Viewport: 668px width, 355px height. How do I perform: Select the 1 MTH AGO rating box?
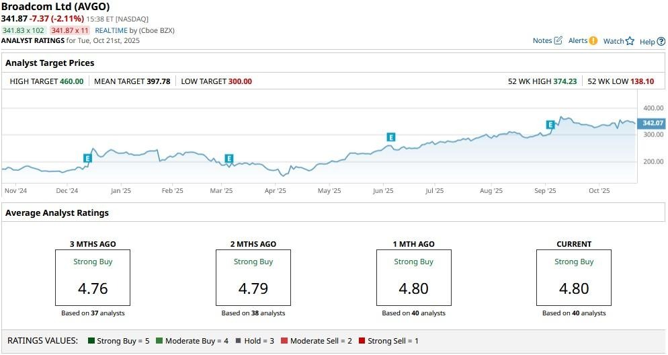point(413,278)
